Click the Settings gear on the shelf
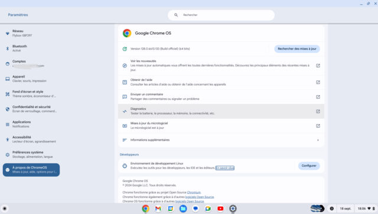The width and height of the screenshot is (378, 214). 233,209
